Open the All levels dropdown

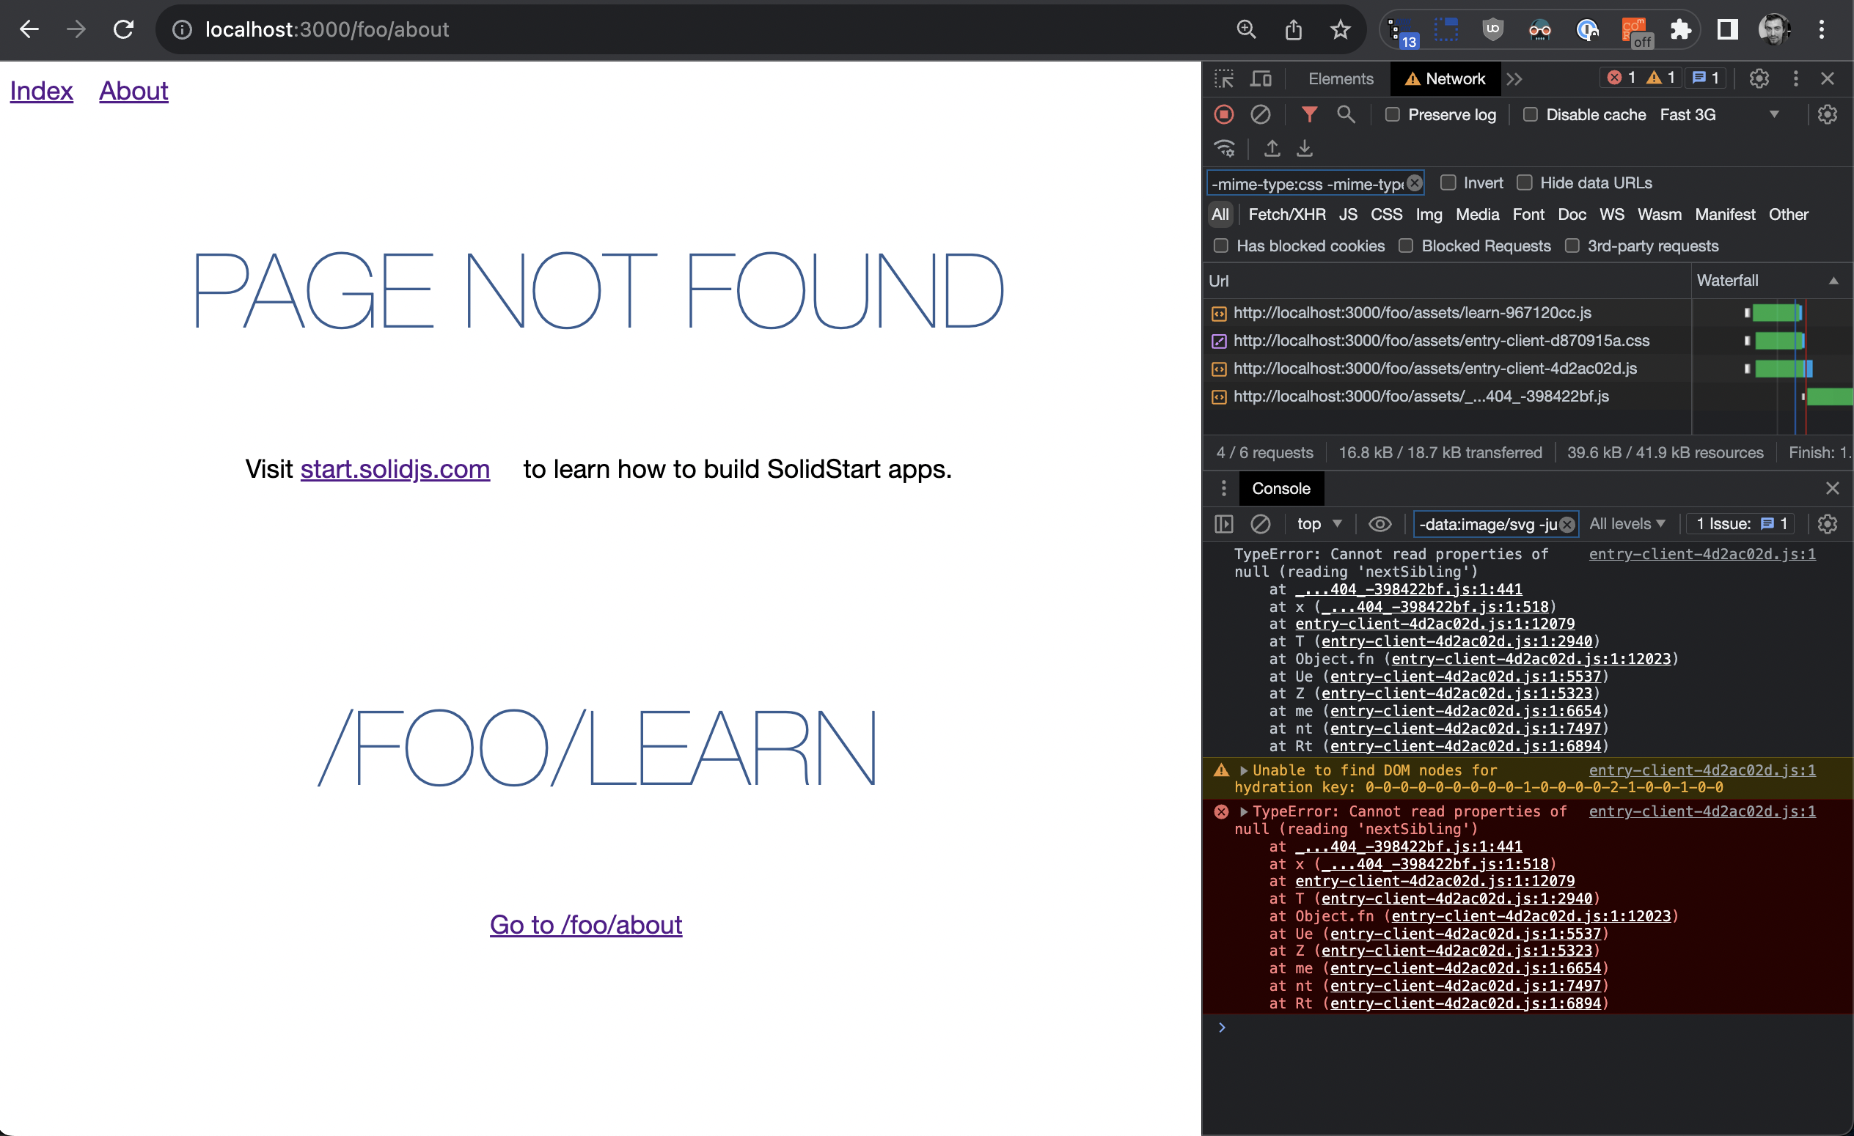1627,524
